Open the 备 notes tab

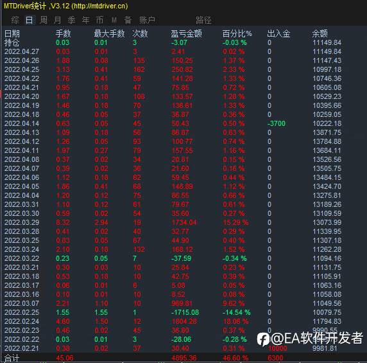pyautogui.click(x=128, y=20)
